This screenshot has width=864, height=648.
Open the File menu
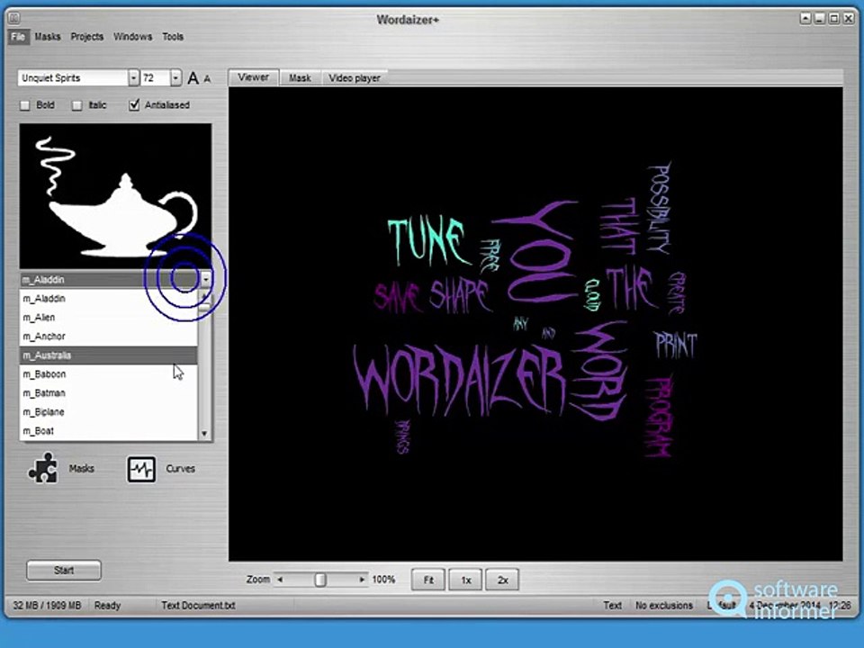point(18,36)
